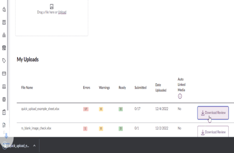This screenshot has height=153, width=234.
Task: Select the stacked boxes sidebar icon
Action: (4, 35)
